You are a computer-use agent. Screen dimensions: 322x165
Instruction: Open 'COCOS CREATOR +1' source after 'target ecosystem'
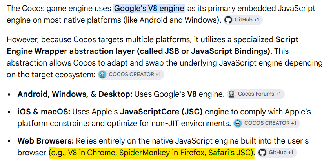coord(131,75)
